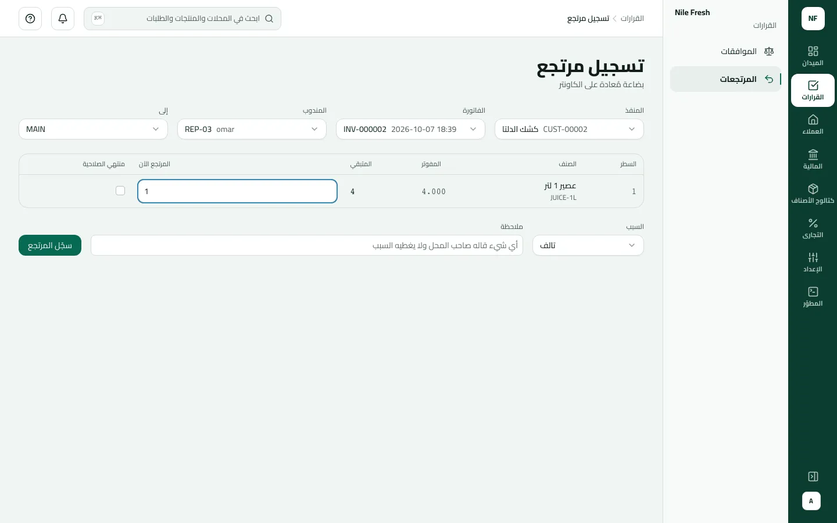Screen dimensions: 837x523
Task: Select المرتجعات in the side menu
Action: (725, 79)
